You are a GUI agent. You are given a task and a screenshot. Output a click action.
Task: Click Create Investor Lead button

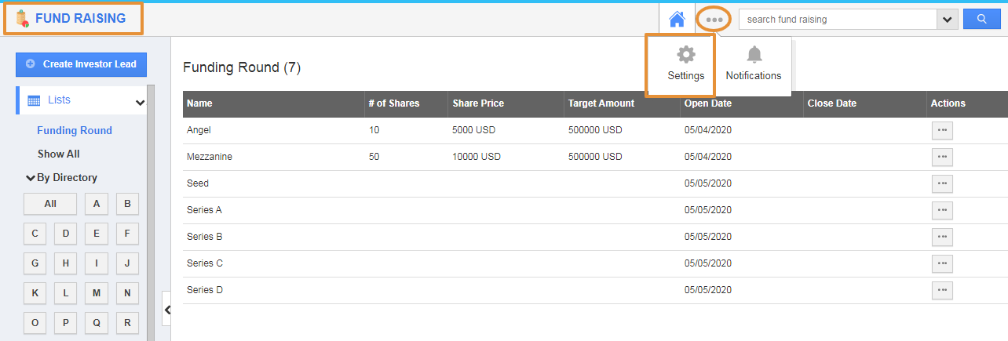[81, 64]
